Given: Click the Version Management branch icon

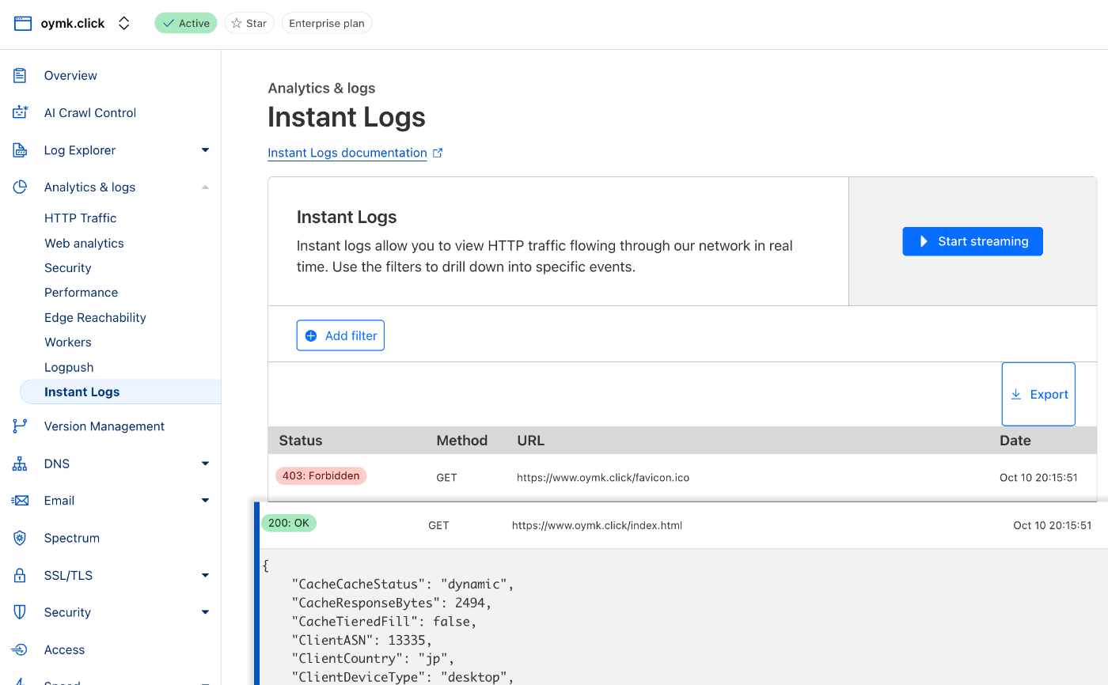Looking at the screenshot, I should [x=21, y=426].
